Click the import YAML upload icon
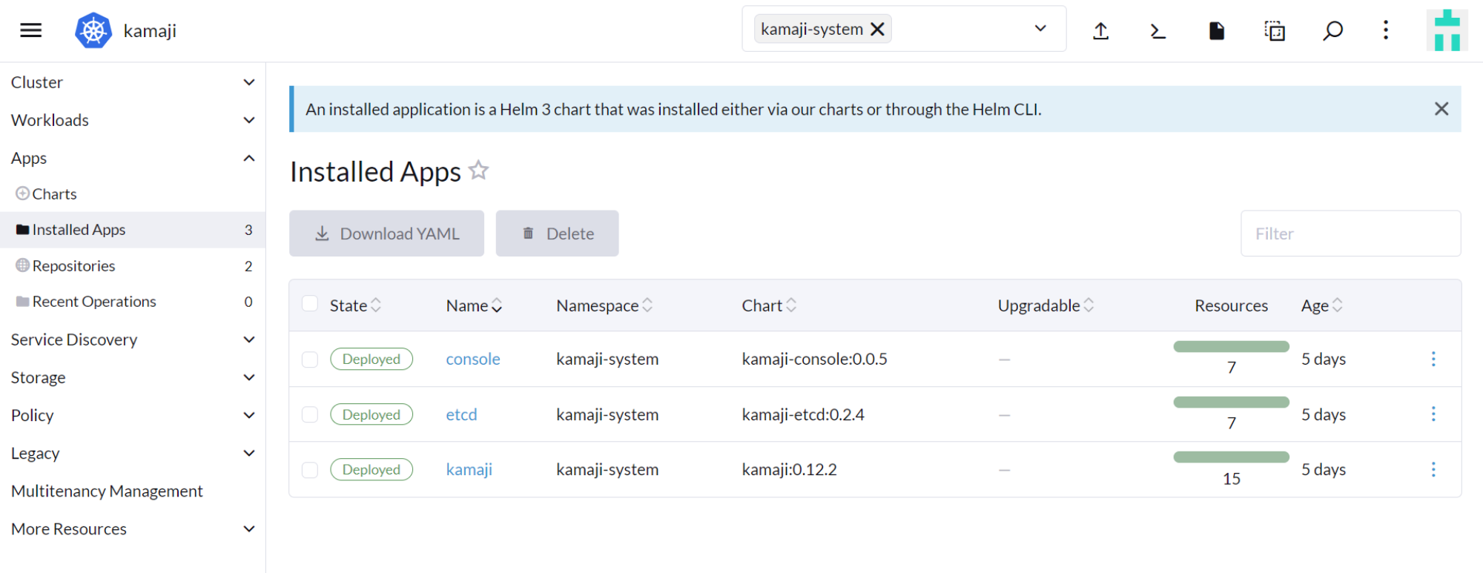Screen dimensions: 1483x573 click(1100, 30)
